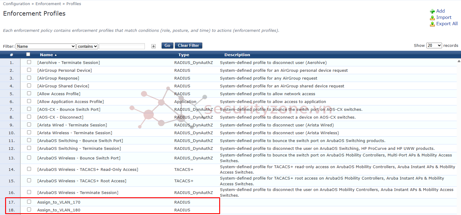Open the [Aerohive - Terminate Session] profile
This screenshot has width=461, height=215.
pyautogui.click(x=69, y=63)
